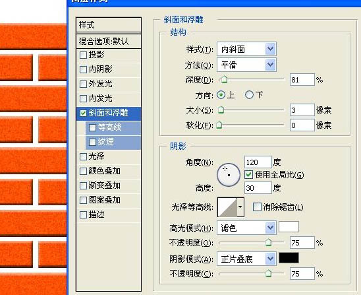Open the 高光模式 dropdown showing 滤色
Image resolution: width=361 pixels, height=295 pixels.
(246, 228)
